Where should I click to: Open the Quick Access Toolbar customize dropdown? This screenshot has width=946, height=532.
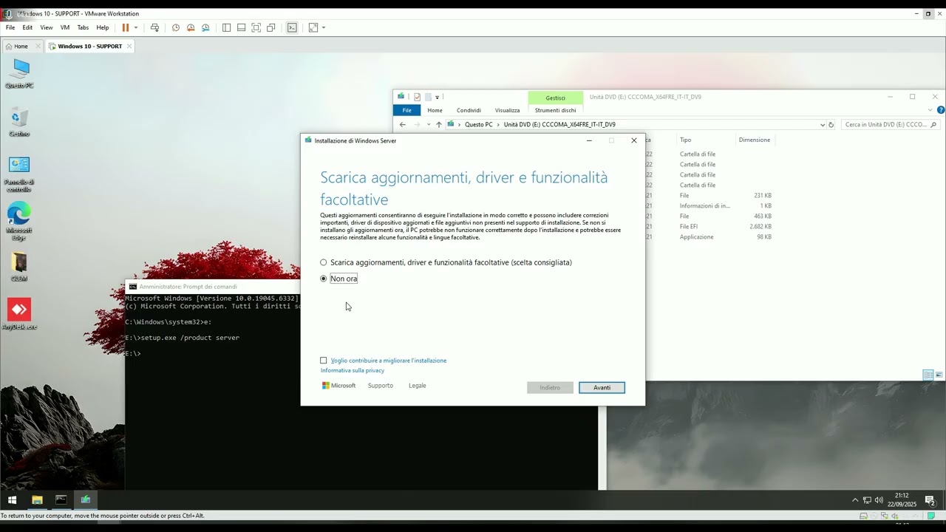pos(438,97)
